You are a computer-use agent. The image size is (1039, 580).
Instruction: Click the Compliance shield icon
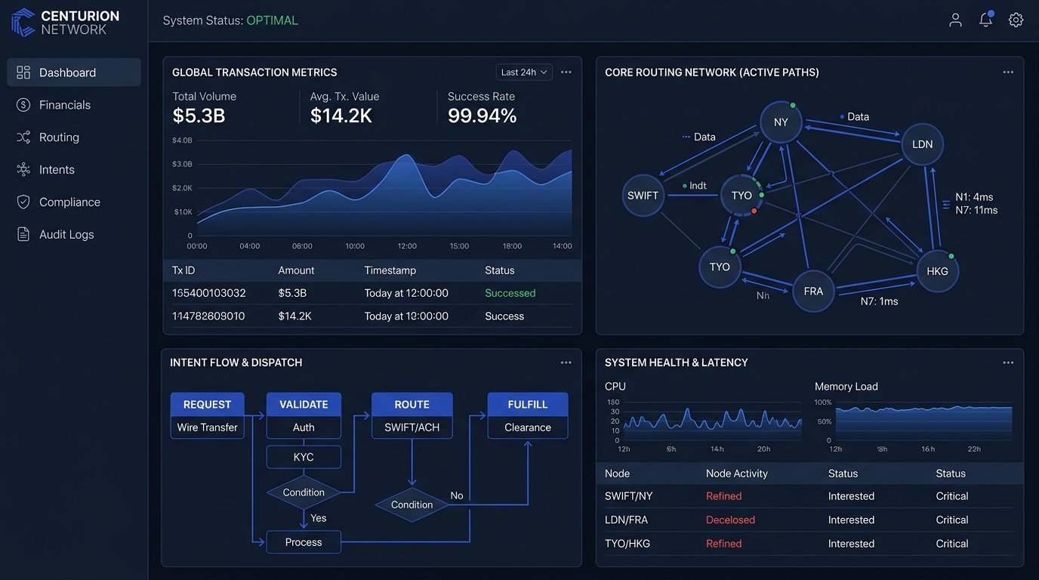23,202
